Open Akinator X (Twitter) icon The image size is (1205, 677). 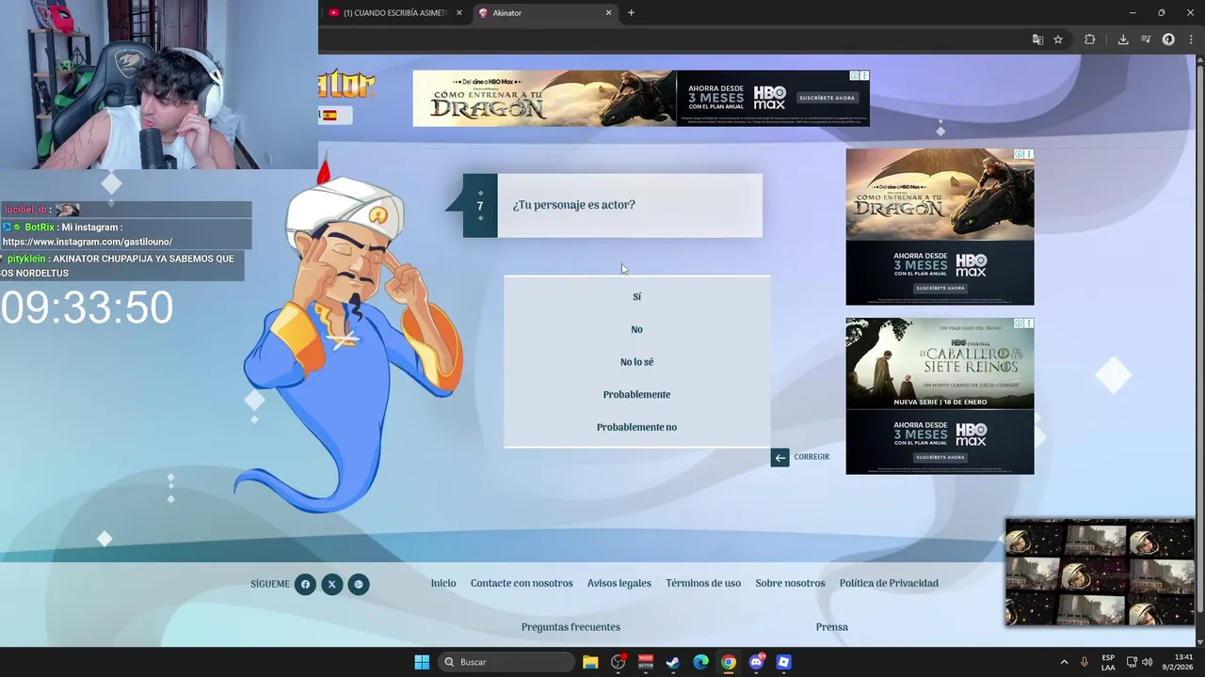point(331,585)
